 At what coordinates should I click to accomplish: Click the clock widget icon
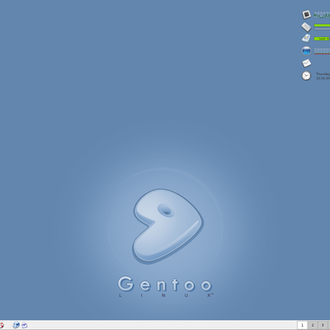(x=306, y=76)
